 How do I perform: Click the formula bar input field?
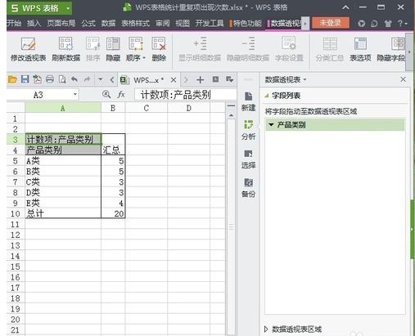click(186, 95)
